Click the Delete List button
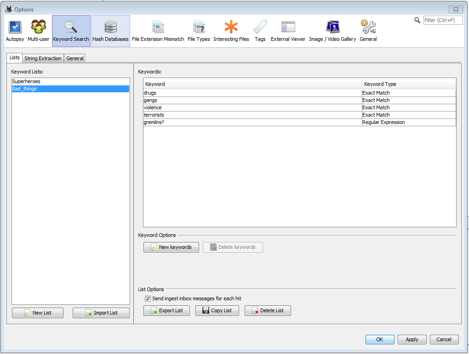469x354 pixels. pos(268,310)
